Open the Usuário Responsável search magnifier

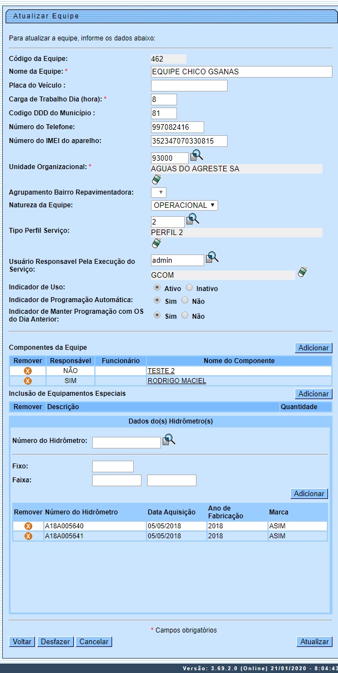pyautogui.click(x=213, y=258)
